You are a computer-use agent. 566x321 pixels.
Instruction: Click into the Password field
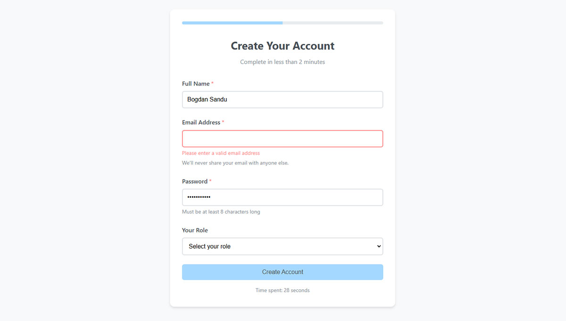282,197
